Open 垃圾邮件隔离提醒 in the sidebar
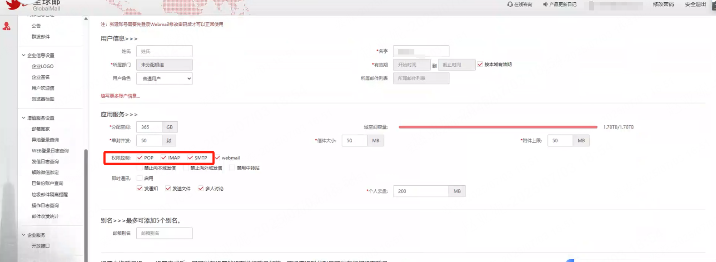This screenshot has width=716, height=262. (50, 194)
